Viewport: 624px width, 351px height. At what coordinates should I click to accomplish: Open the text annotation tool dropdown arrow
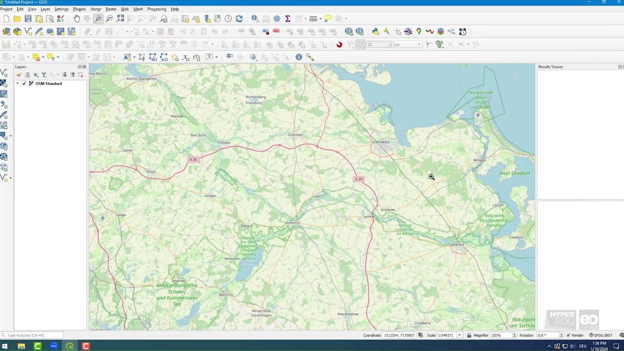(x=216, y=57)
